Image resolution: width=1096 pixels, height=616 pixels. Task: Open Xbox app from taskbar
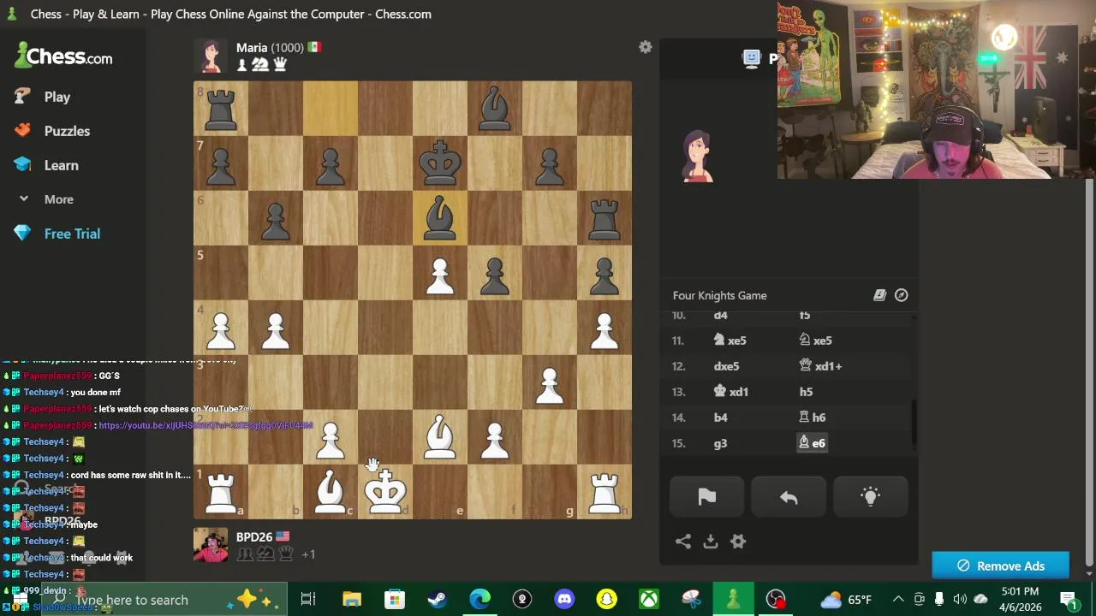pos(649,600)
